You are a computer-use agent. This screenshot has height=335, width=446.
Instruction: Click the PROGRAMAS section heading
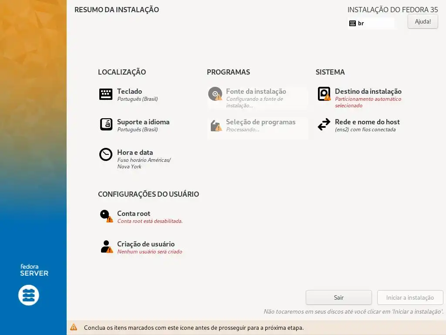[x=228, y=72]
